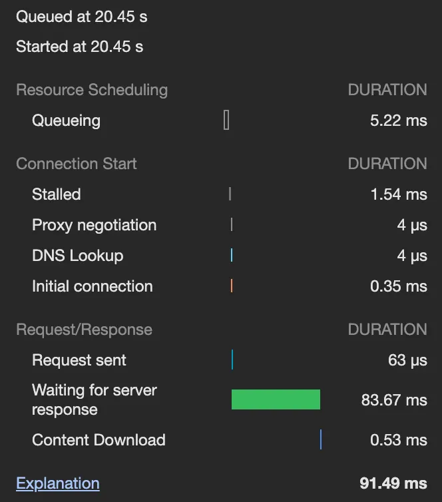Select the Request/Response section header

point(84,330)
